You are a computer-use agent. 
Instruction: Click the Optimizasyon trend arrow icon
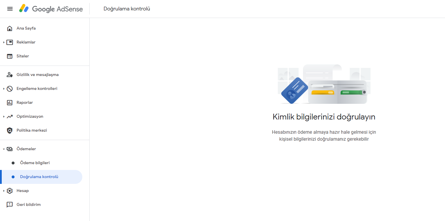[10, 117]
